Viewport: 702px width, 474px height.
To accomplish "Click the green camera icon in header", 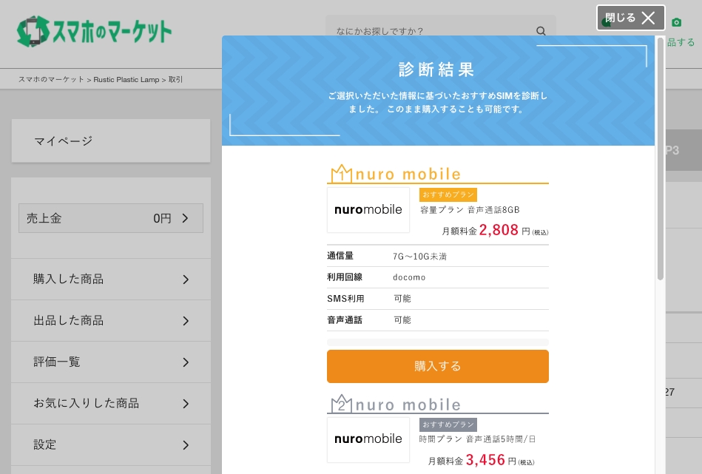I will pyautogui.click(x=677, y=22).
